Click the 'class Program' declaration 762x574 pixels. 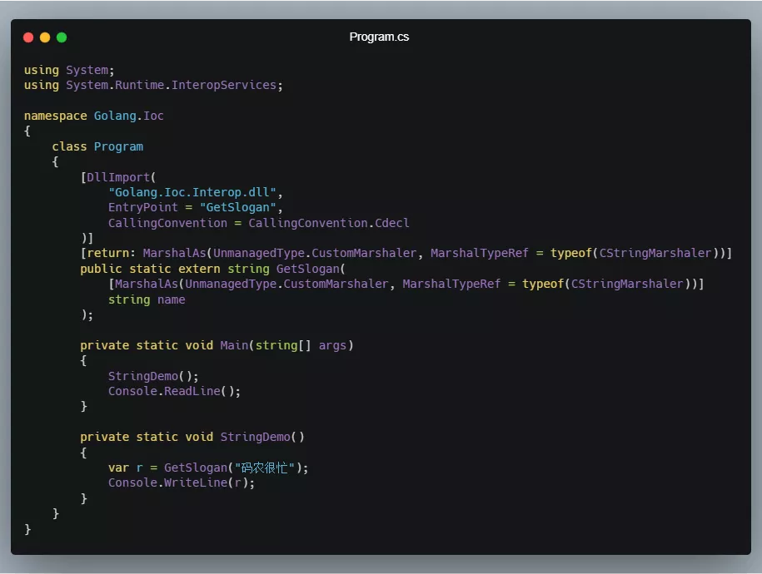pos(97,146)
